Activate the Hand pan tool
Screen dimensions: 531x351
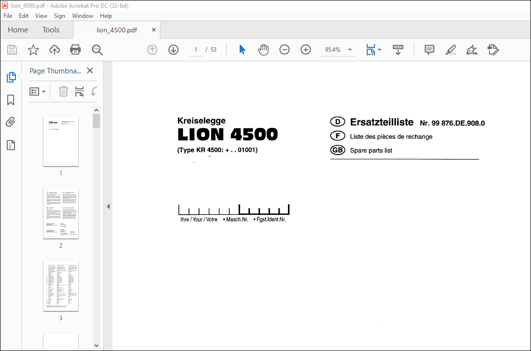coord(263,50)
